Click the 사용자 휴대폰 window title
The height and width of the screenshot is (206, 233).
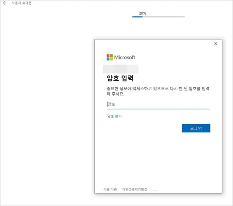tap(22, 3)
